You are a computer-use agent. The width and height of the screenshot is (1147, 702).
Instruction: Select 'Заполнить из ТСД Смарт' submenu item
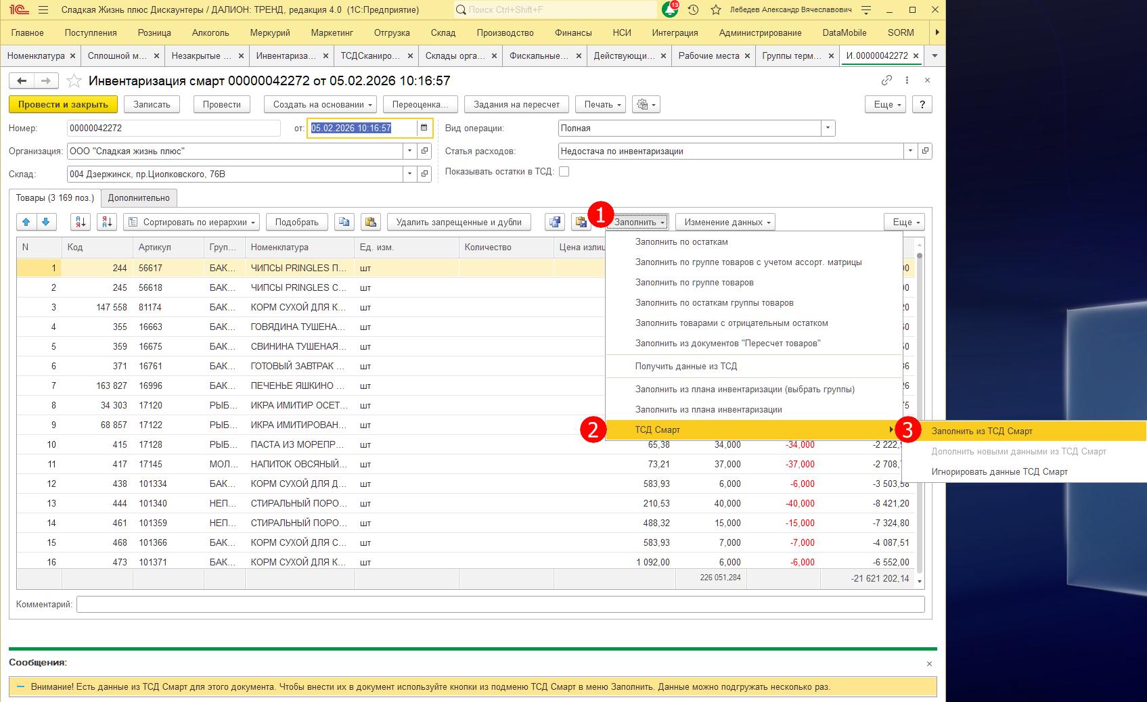click(x=982, y=431)
